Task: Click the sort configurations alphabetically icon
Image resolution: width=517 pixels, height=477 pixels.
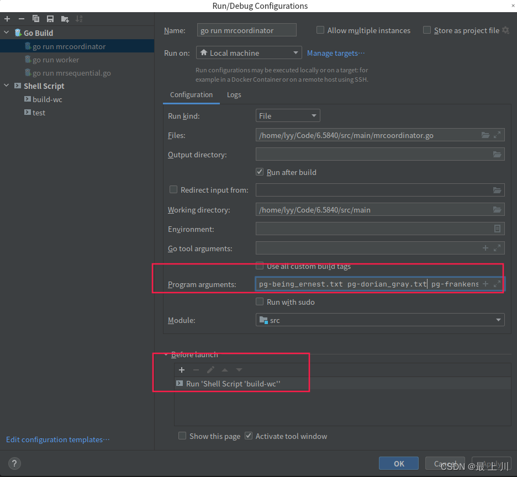Action: [79, 19]
